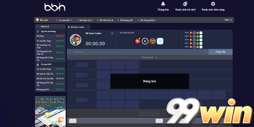Click the Goomba mushroom result icon

152,41
